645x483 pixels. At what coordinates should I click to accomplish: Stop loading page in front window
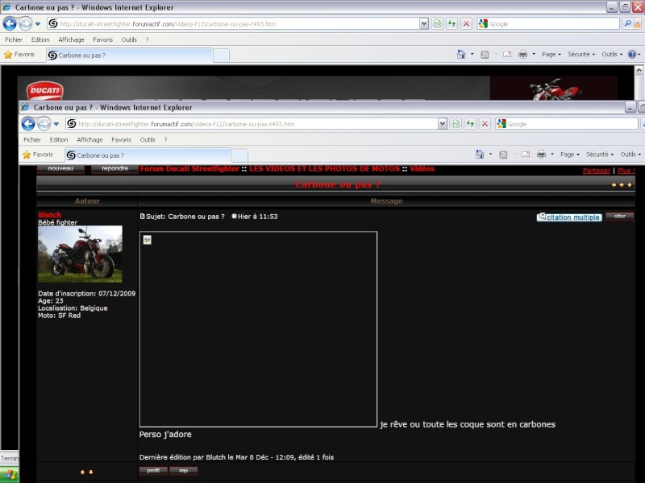[x=485, y=124]
